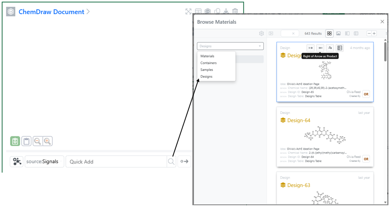The width and height of the screenshot is (390, 206).
Task: Switch to image view
Action: click(338, 33)
